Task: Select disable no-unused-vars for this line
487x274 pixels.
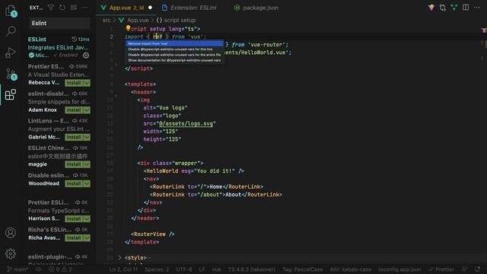Action: (174, 49)
